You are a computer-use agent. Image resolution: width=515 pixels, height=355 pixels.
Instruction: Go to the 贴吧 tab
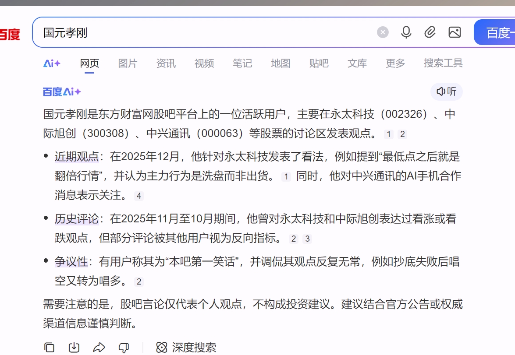[x=319, y=63]
